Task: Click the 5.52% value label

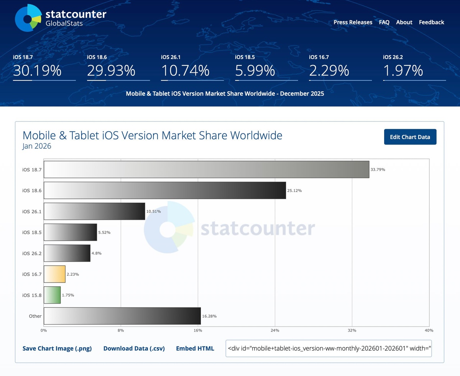Action: [x=104, y=232]
